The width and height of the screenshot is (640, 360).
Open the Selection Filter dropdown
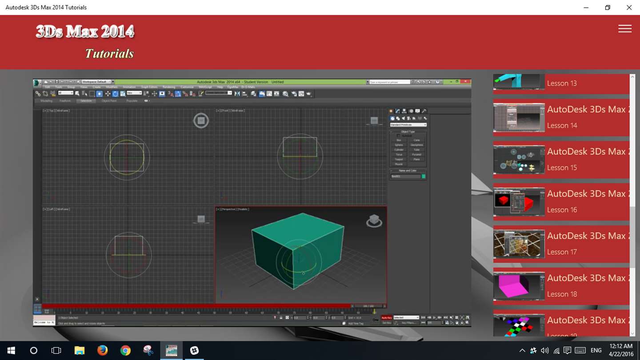pos(65,93)
